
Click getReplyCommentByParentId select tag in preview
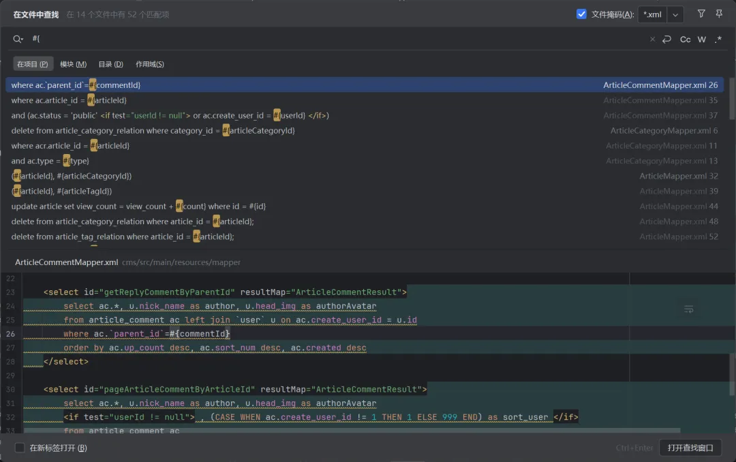(x=225, y=292)
